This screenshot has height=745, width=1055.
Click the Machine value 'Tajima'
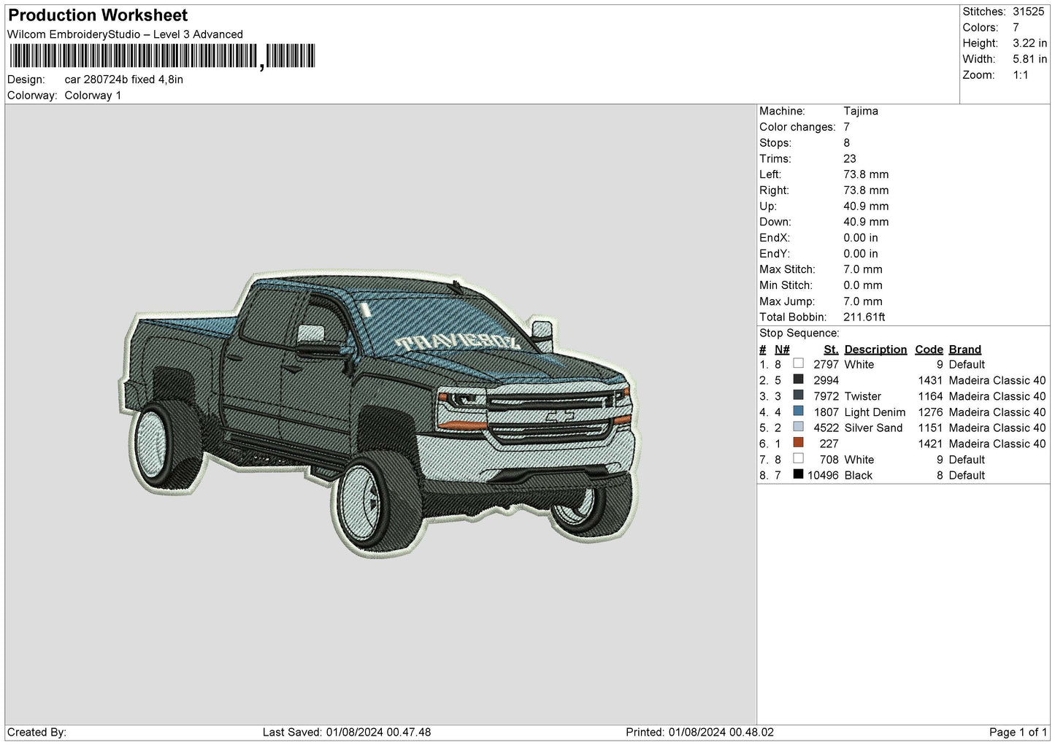pos(861,111)
